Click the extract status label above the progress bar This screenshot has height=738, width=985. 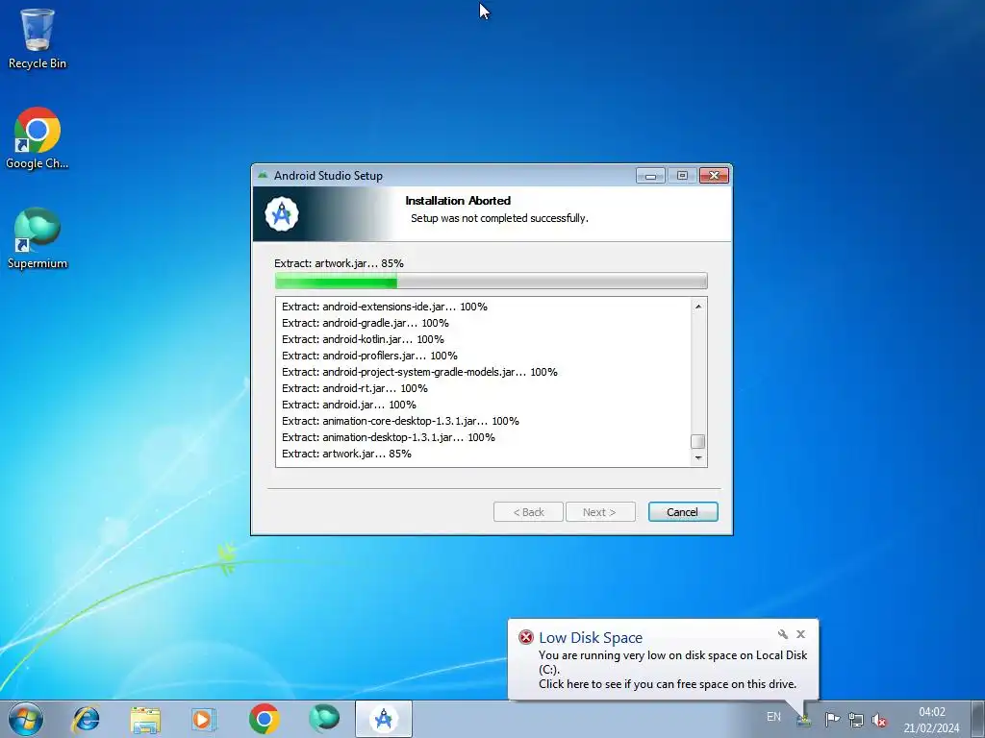tap(339, 263)
